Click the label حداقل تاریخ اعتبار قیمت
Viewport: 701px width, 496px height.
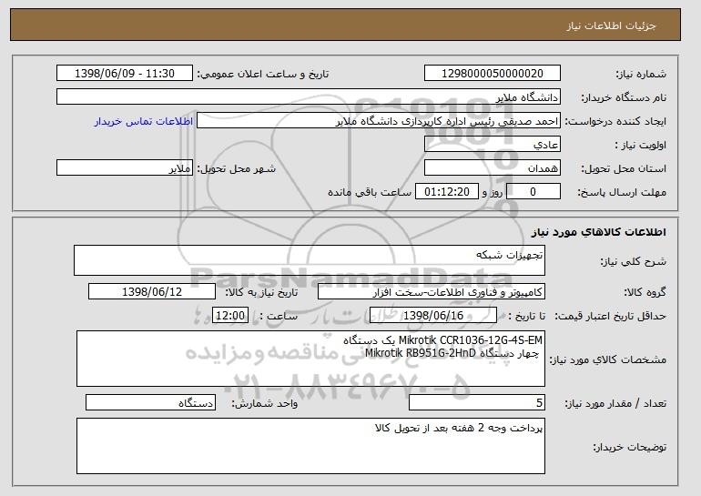pyautogui.click(x=610, y=316)
